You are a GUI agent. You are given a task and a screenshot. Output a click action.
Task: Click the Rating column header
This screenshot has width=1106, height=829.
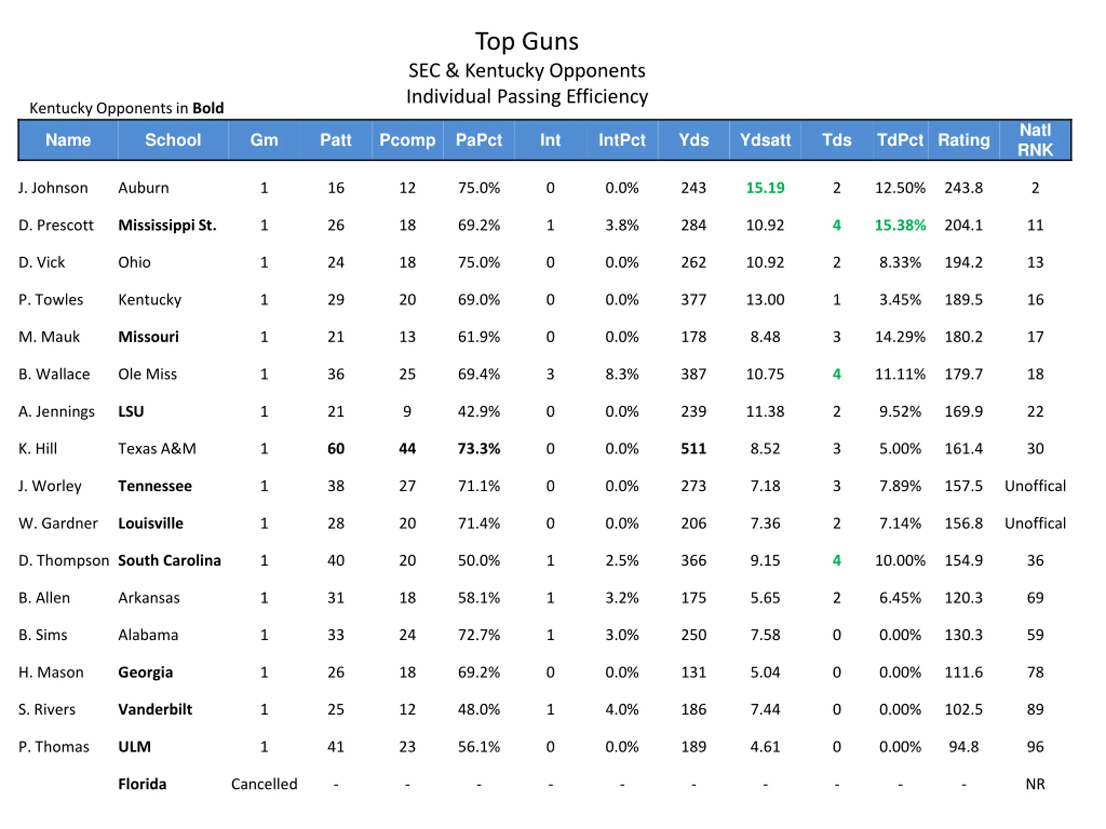(x=963, y=140)
